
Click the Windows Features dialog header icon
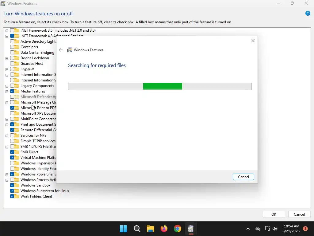(x=70, y=50)
